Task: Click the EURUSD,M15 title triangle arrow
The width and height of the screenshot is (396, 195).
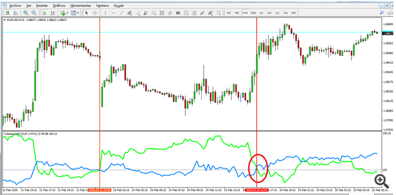Action: point(4,20)
